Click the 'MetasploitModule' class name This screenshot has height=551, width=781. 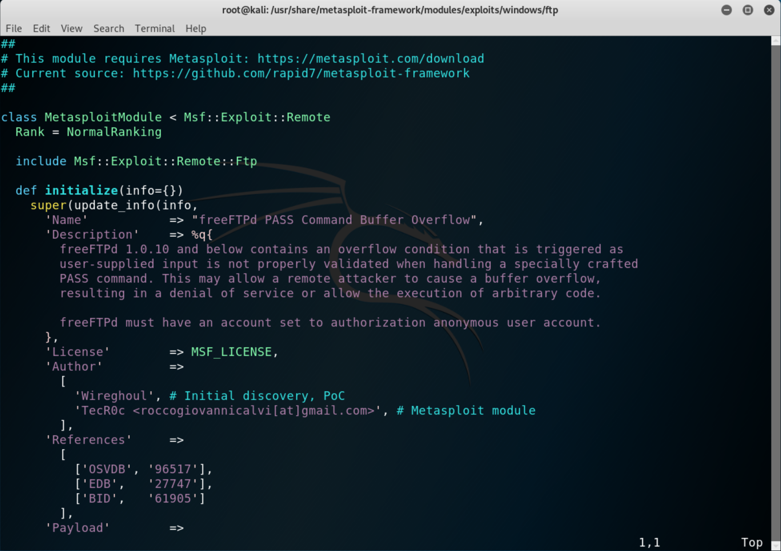coord(103,117)
